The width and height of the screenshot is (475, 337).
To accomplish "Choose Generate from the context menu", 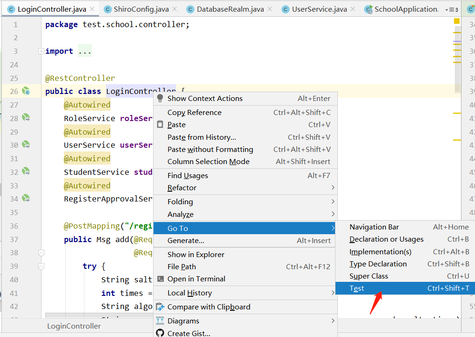I will (244, 241).
